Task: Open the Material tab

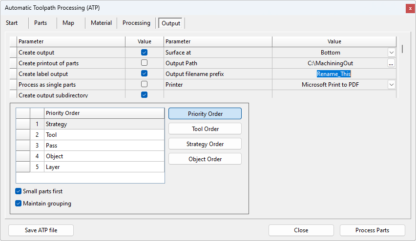Action: pos(101,23)
